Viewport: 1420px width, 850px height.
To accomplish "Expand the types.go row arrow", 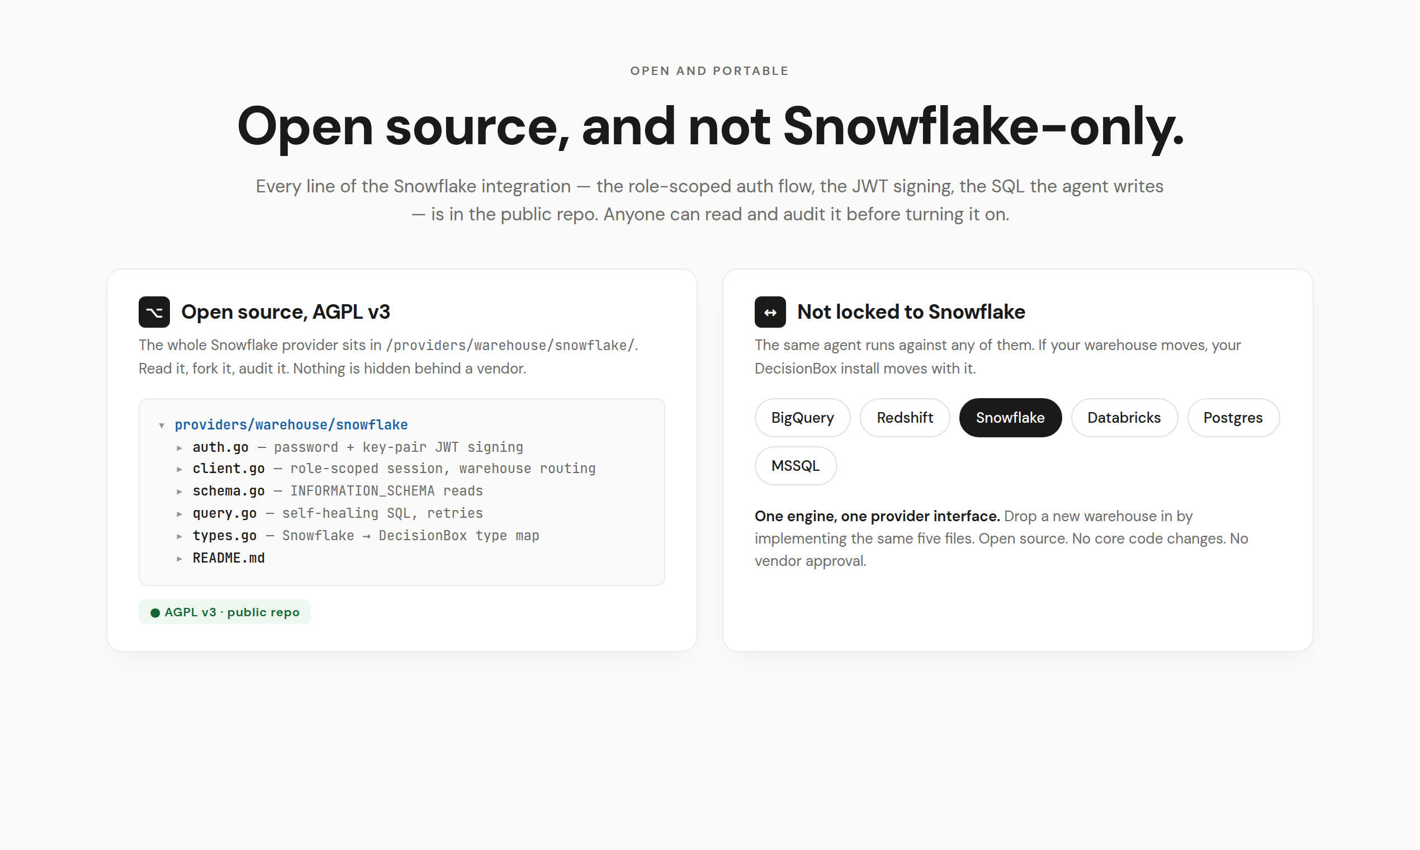I will point(179,537).
